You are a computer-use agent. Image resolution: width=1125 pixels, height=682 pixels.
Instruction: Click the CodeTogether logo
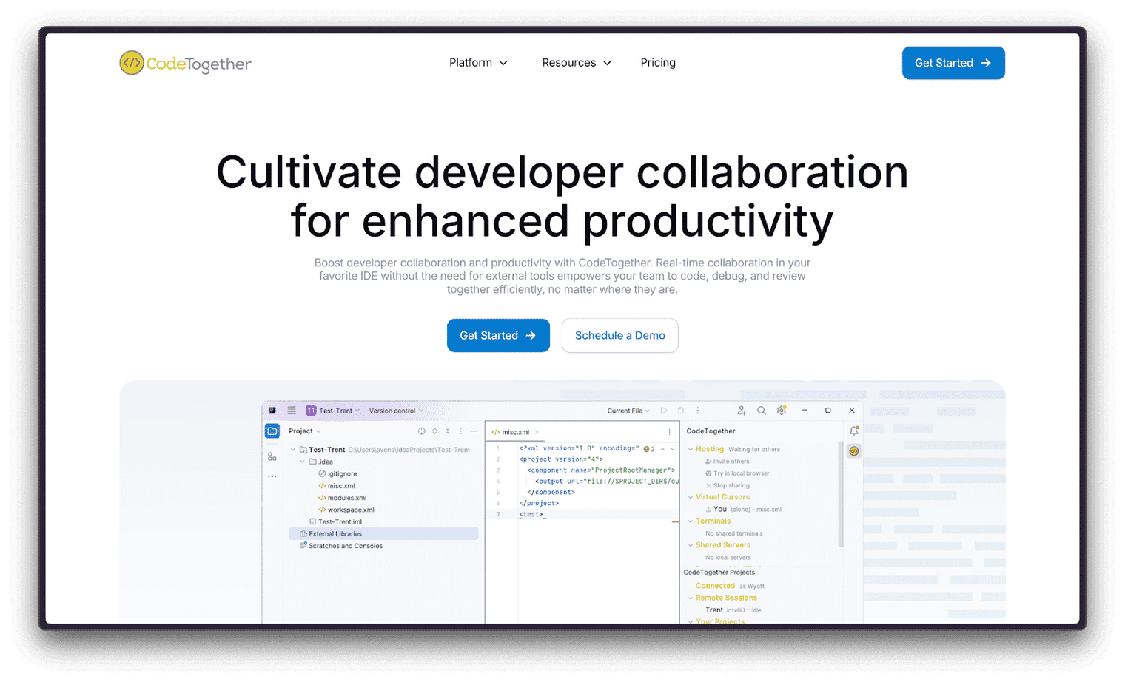click(x=185, y=63)
